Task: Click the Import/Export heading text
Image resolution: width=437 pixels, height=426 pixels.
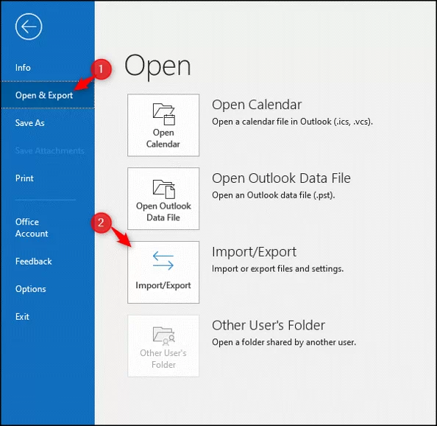Action: 254,252
